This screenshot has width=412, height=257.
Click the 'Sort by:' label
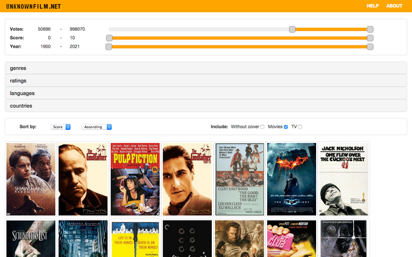(x=28, y=126)
